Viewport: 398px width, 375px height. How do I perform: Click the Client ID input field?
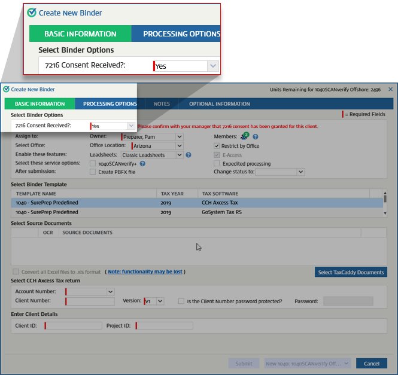pyautogui.click(x=74, y=325)
